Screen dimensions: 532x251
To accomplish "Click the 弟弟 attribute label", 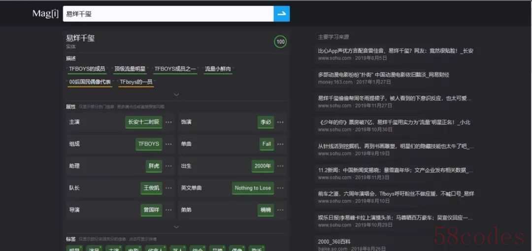I will click(186, 210).
